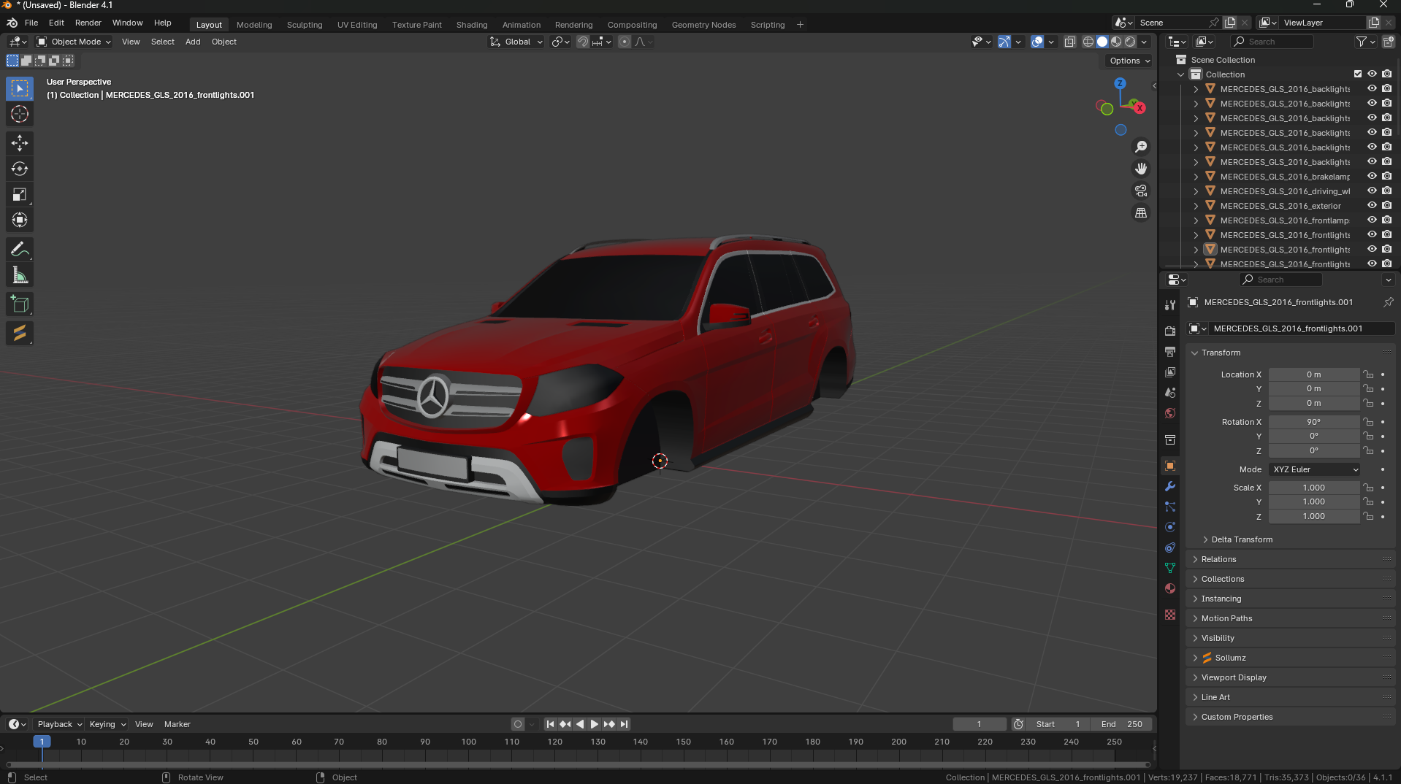Disable rendering for the frontlamp object
1401x784 pixels.
[x=1386, y=220]
